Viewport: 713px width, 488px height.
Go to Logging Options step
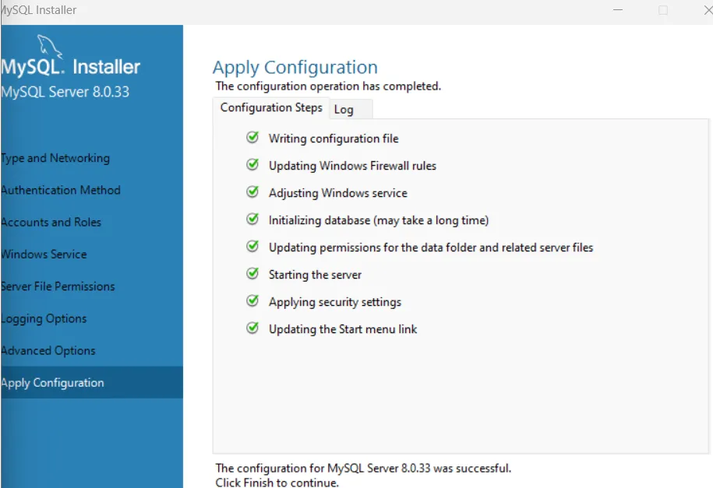click(92, 318)
